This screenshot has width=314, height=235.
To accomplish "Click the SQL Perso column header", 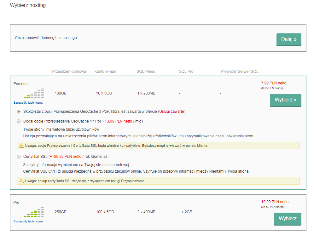I will (146, 72).
